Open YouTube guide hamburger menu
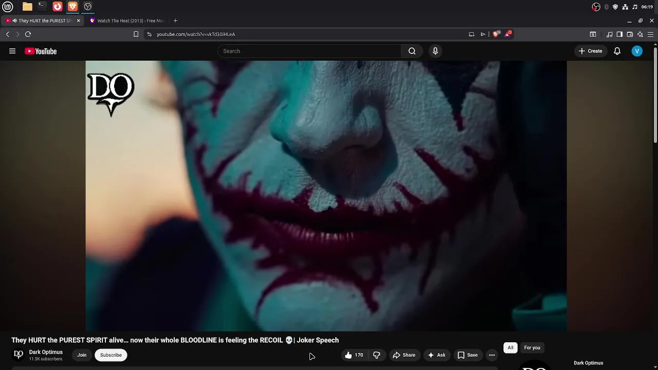Viewport: 658px width, 370px height. (x=12, y=51)
